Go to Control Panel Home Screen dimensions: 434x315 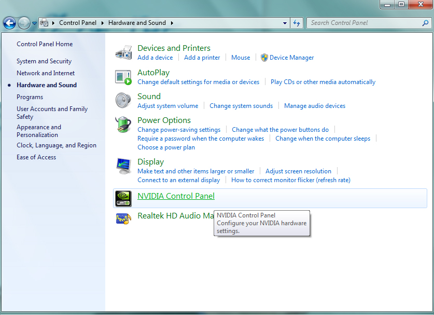click(45, 44)
